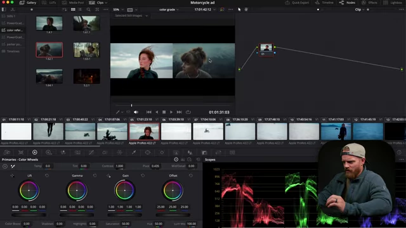
Task: Toggle viewer bypass color grades icon
Action: coord(222,9)
